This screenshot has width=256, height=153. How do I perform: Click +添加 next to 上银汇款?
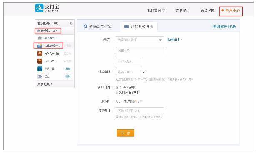67,69
